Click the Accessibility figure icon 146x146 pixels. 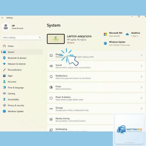[x=4, y=99]
